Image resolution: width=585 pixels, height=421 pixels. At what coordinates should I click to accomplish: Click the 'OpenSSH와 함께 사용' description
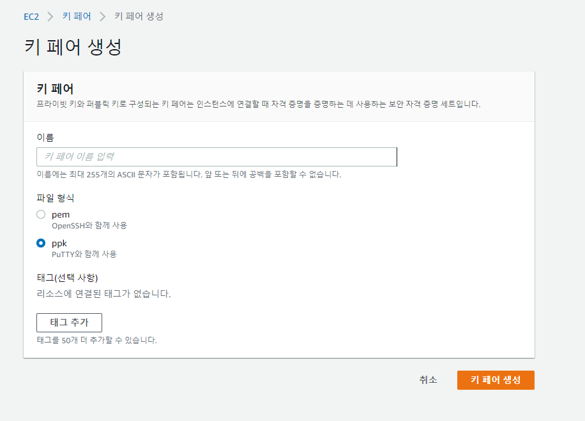[89, 226]
